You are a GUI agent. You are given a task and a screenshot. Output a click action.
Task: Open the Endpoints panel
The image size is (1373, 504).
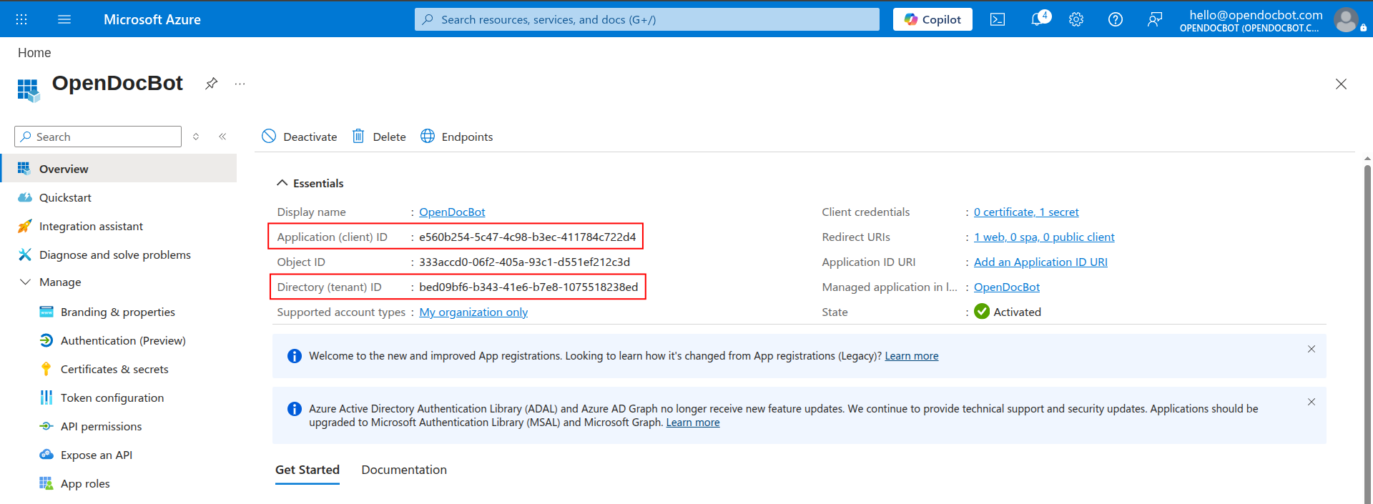tap(457, 137)
